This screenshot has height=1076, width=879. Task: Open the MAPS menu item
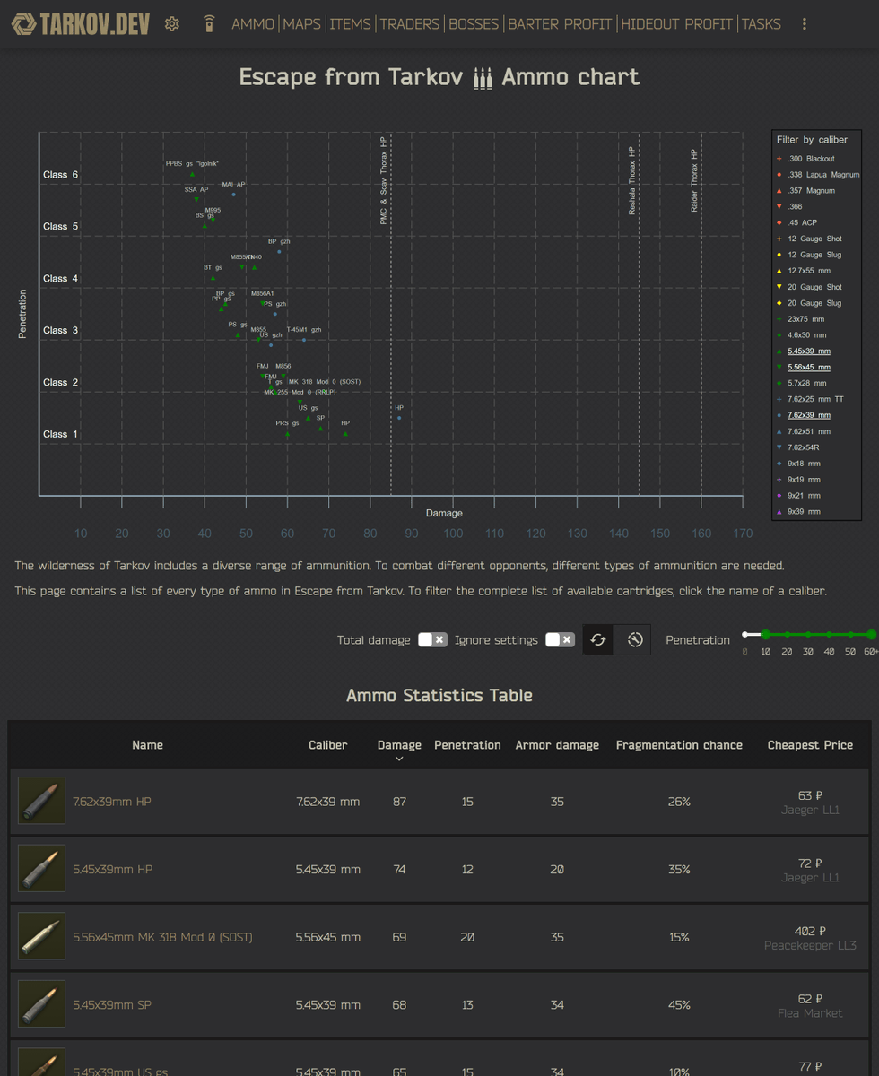(301, 24)
